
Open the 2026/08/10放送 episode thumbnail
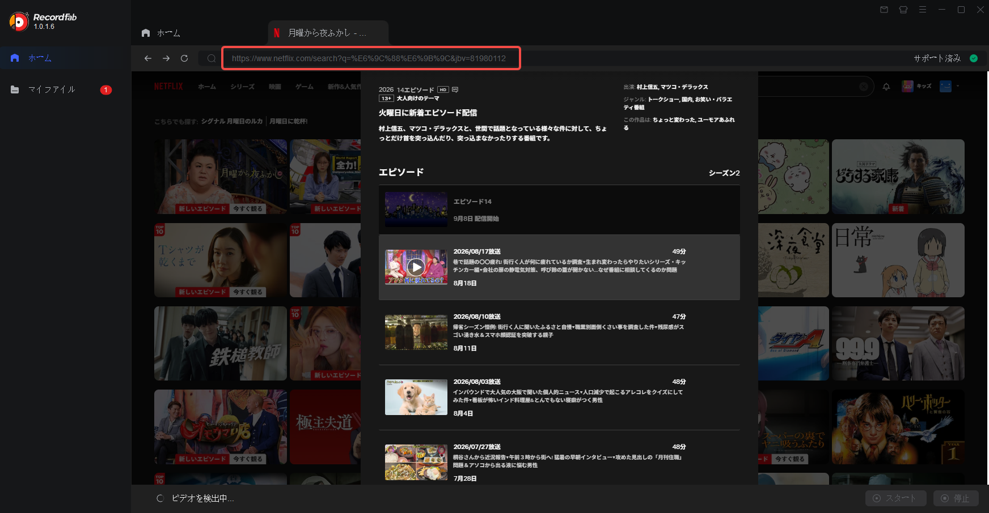pyautogui.click(x=416, y=332)
